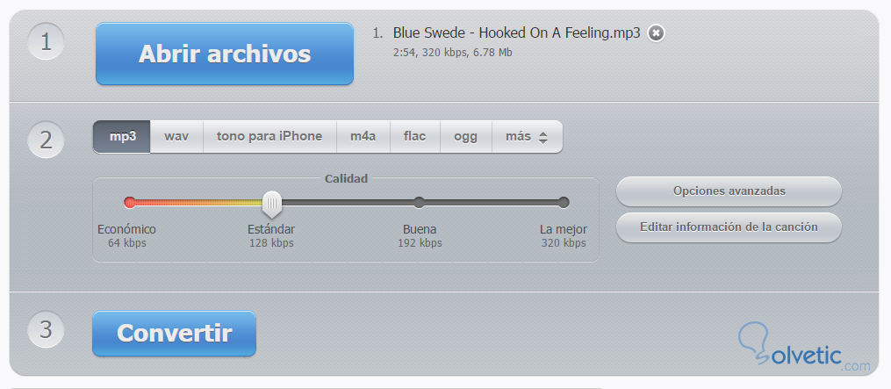Open the Abrir archivos file chooser
The width and height of the screenshot is (891, 389).
click(225, 54)
